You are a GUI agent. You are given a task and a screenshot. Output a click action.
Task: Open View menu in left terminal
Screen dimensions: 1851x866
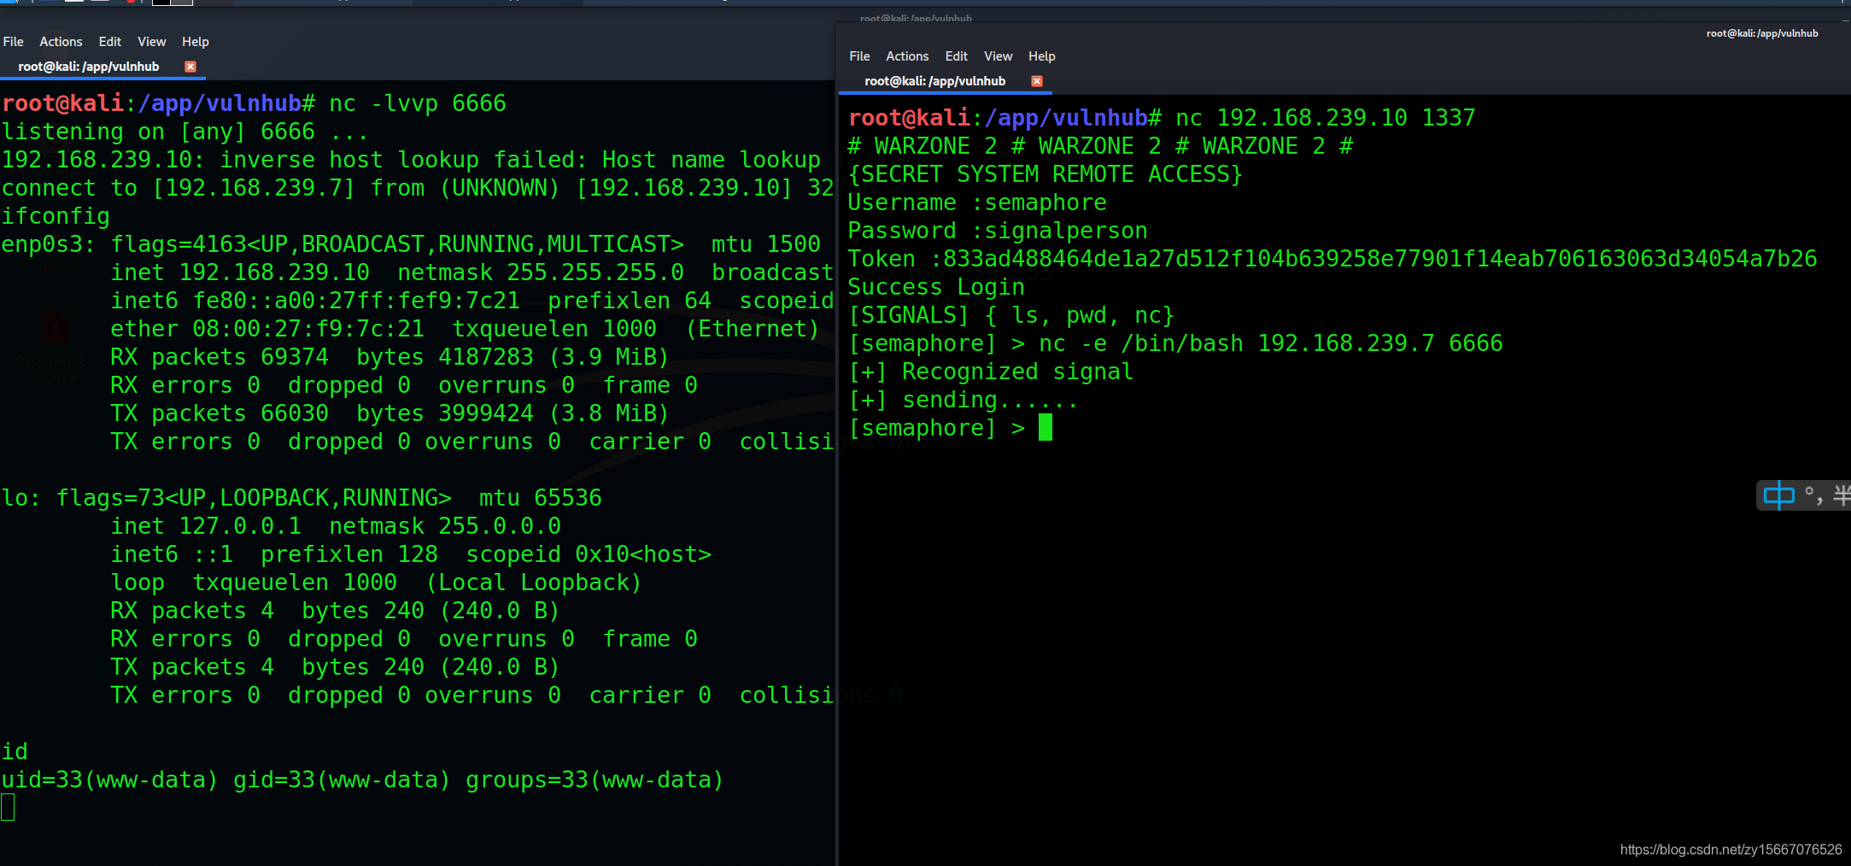coord(151,42)
